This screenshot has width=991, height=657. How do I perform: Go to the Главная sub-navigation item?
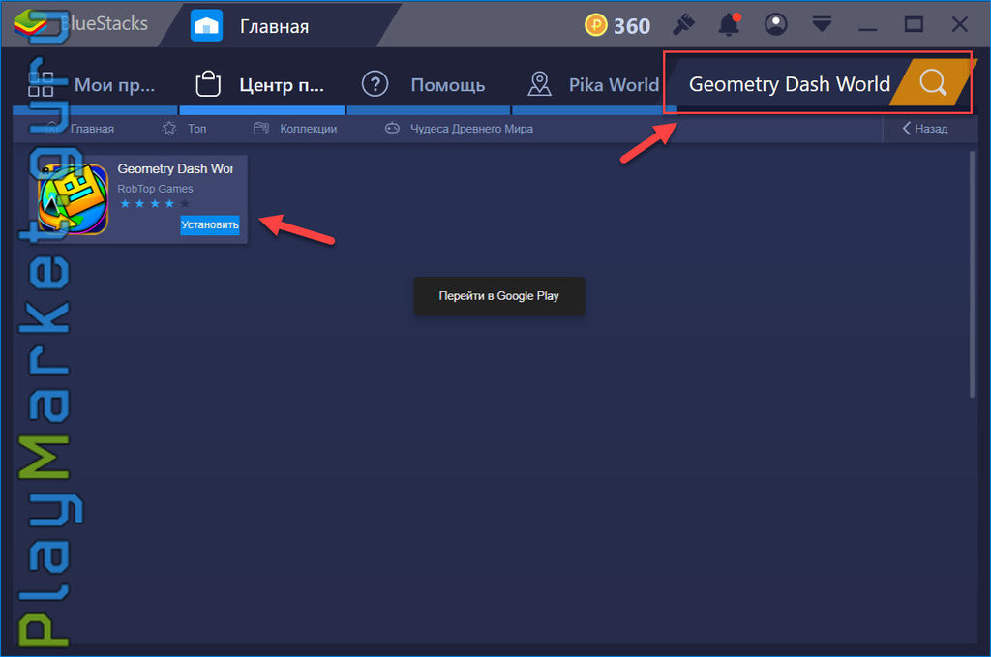tap(92, 129)
